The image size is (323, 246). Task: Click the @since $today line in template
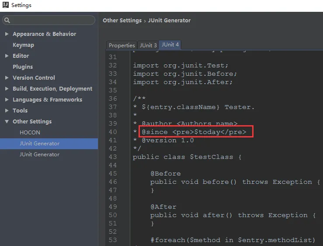194,132
